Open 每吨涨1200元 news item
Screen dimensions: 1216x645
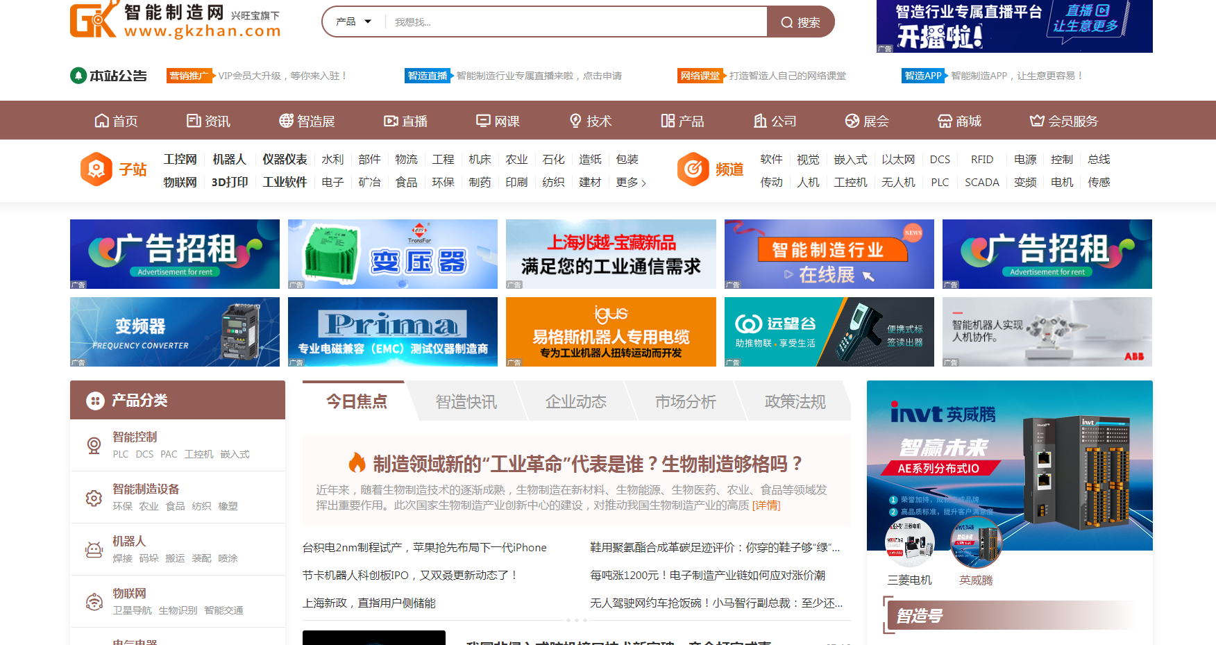[708, 576]
